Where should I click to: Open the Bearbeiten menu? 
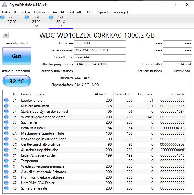tap(22, 12)
